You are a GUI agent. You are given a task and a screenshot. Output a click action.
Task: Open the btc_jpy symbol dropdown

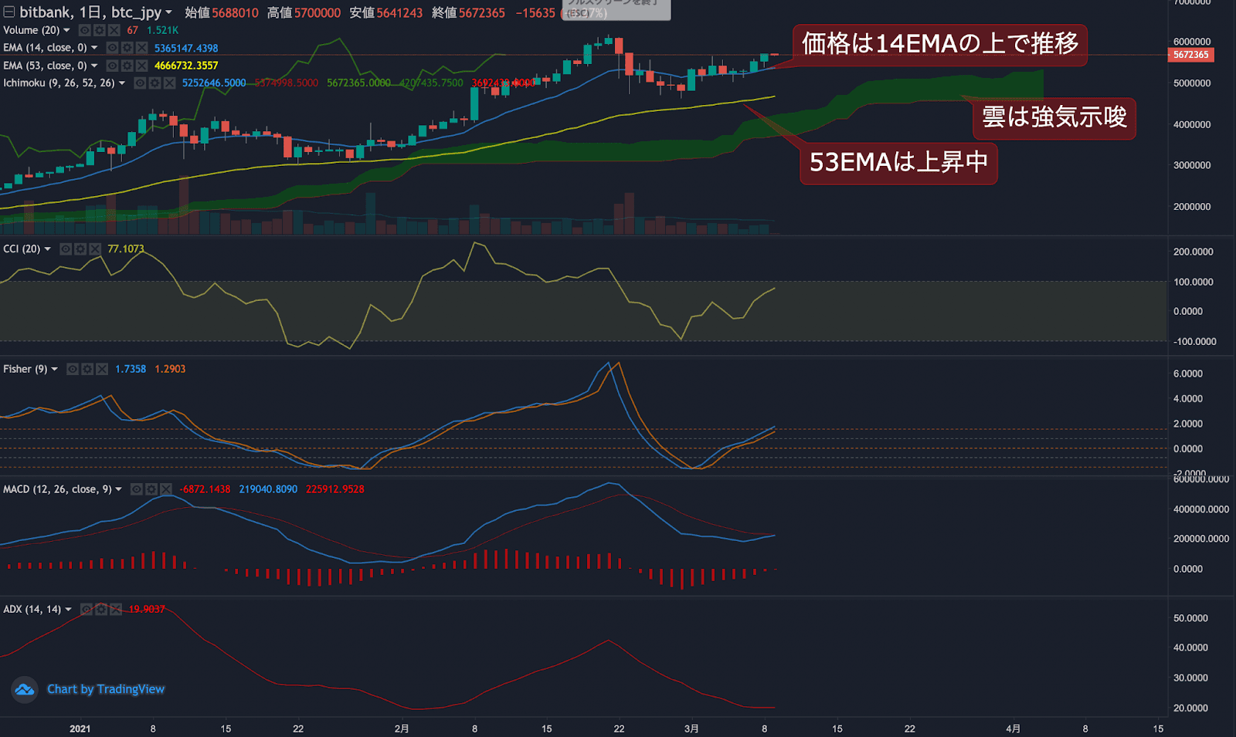click(168, 12)
